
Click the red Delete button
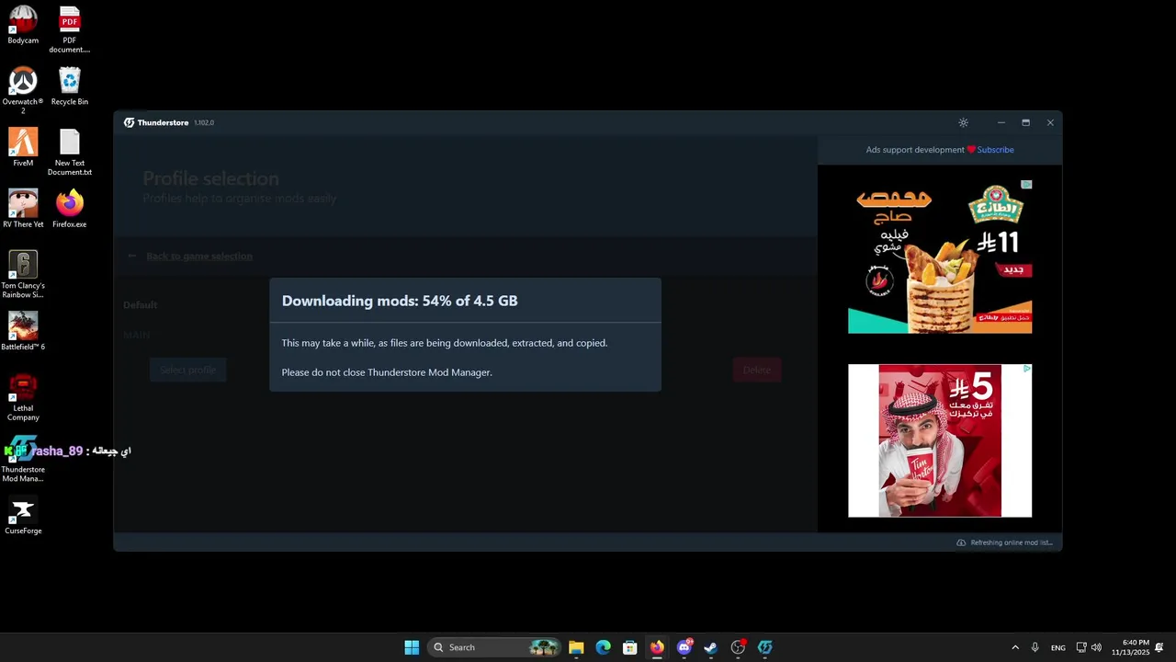click(757, 370)
